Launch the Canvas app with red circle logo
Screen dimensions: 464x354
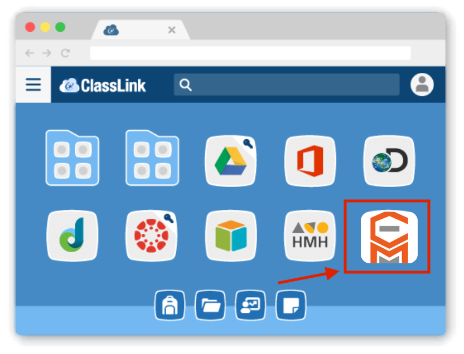point(151,236)
